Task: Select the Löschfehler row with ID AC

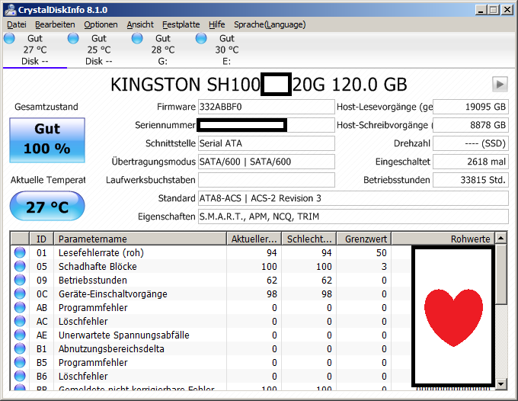Action: (253, 321)
